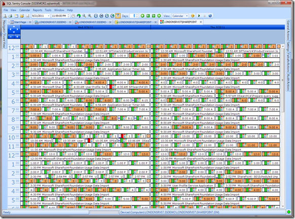Viewport: 295px width, 219px height.
Task: Open the Calendar menu
Action: (25, 10)
